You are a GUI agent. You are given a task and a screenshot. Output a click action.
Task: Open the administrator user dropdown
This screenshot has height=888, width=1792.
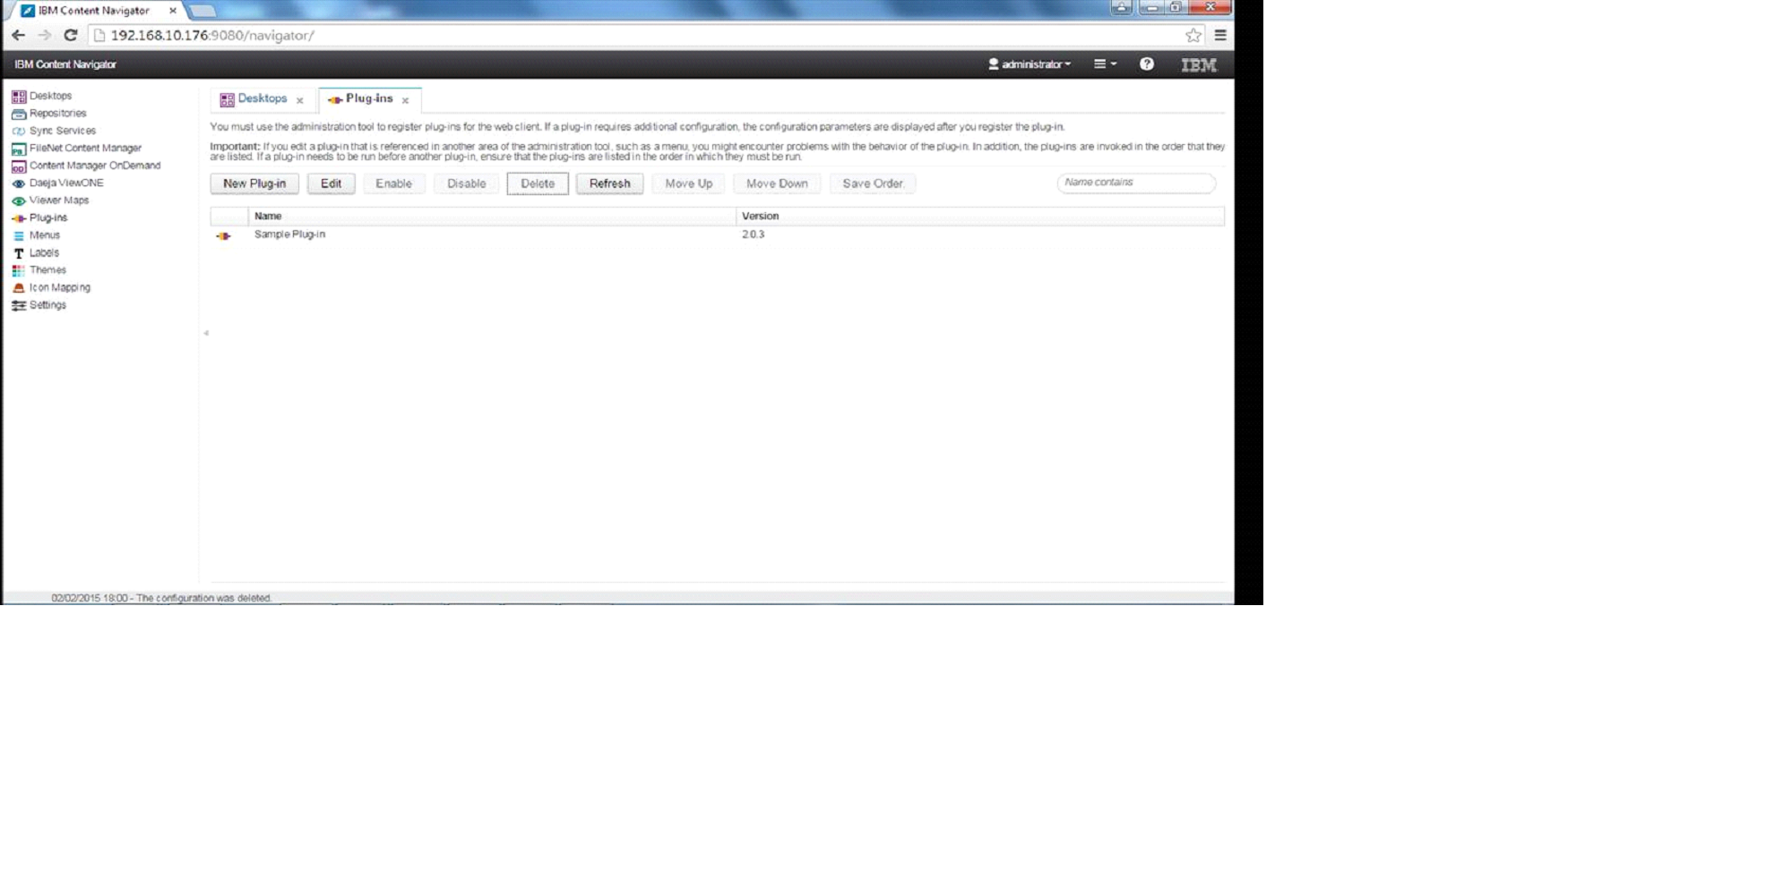1030,64
